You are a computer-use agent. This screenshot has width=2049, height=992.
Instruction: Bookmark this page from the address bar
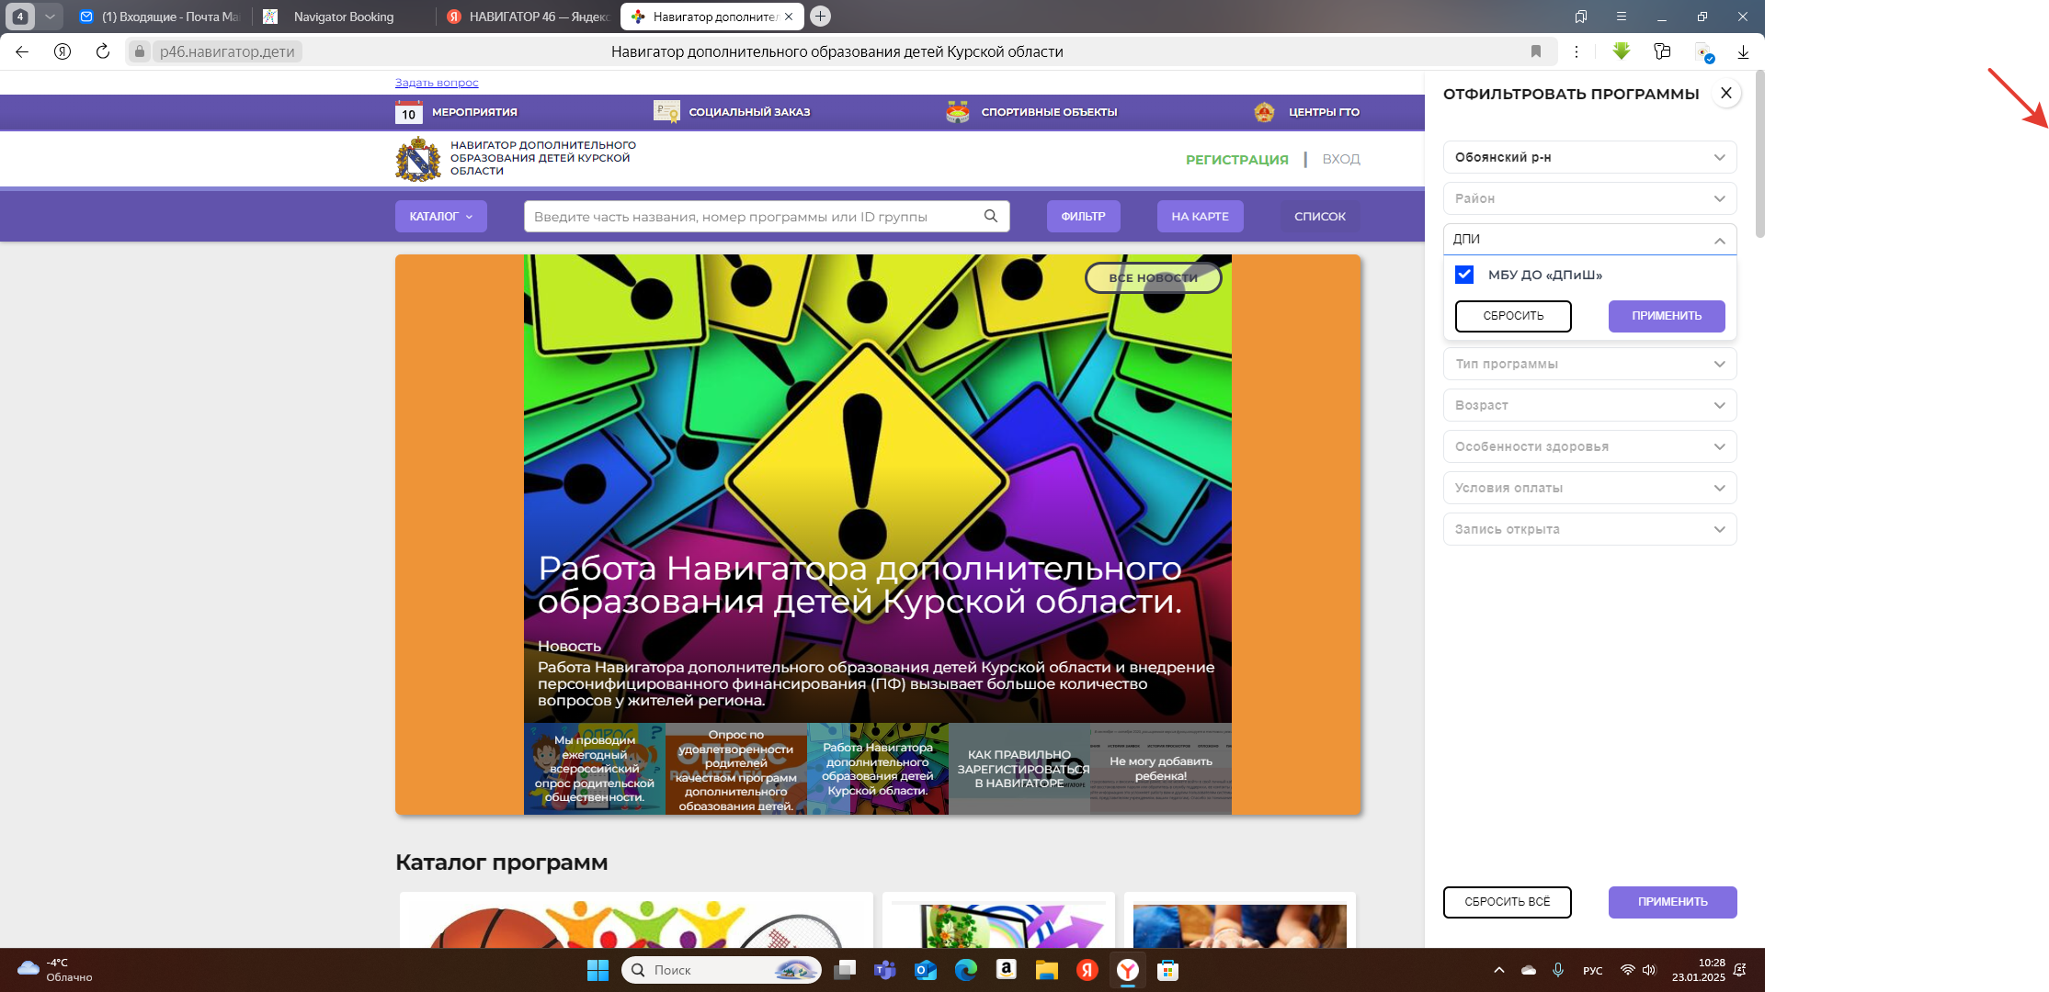1536,51
